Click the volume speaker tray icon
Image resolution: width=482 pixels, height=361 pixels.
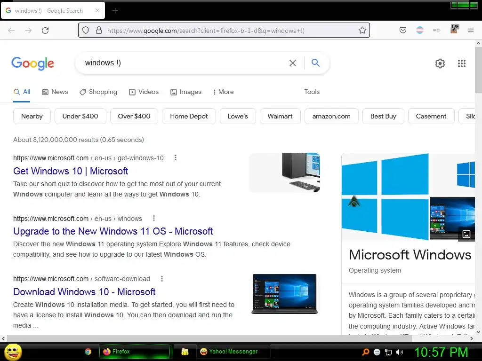click(400, 352)
